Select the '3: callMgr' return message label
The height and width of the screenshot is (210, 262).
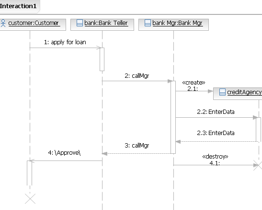pos(137,146)
